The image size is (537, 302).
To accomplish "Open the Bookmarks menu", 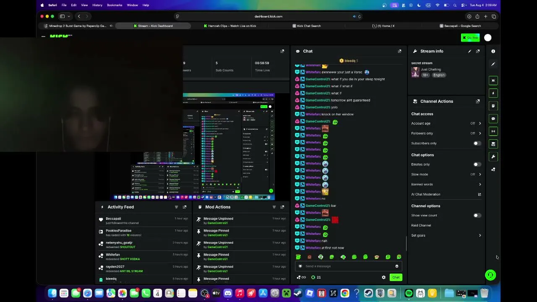I will [x=114, y=5].
